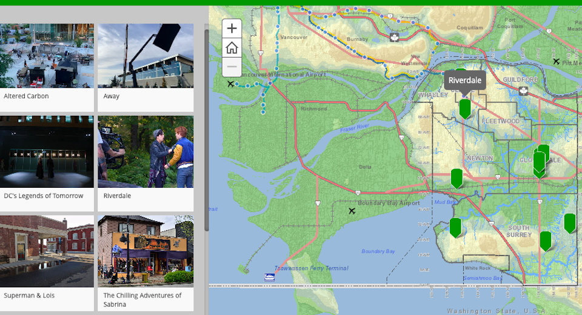Click the Semiahmoo Bay map label
The height and width of the screenshot is (315, 582).
click(x=483, y=278)
